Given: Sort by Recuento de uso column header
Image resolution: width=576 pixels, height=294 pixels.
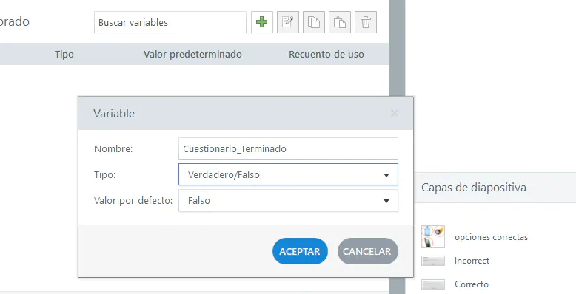Looking at the screenshot, I should [x=326, y=54].
